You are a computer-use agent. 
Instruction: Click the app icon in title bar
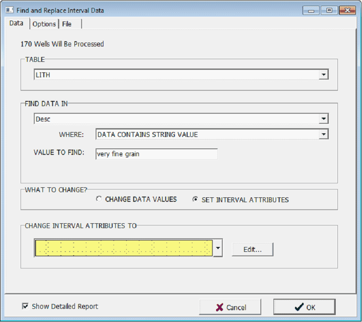tap(9, 10)
